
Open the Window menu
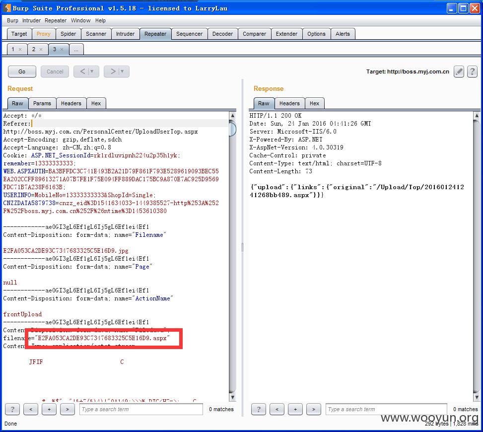(81, 21)
